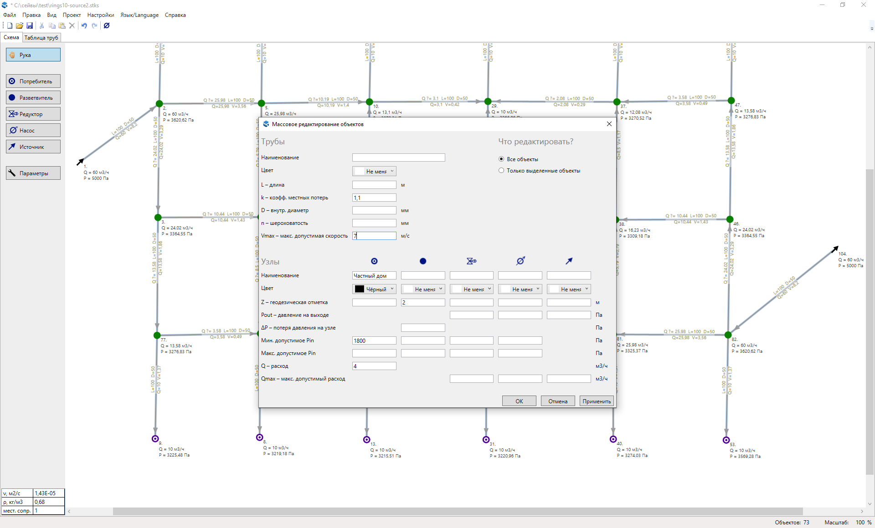Image resolution: width=875 pixels, height=528 pixels.
Task: Select the Потребитель tool
Action: [x=33, y=81]
